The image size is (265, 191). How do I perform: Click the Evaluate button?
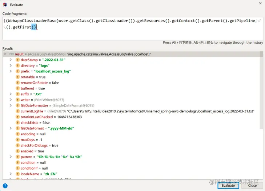228,186
